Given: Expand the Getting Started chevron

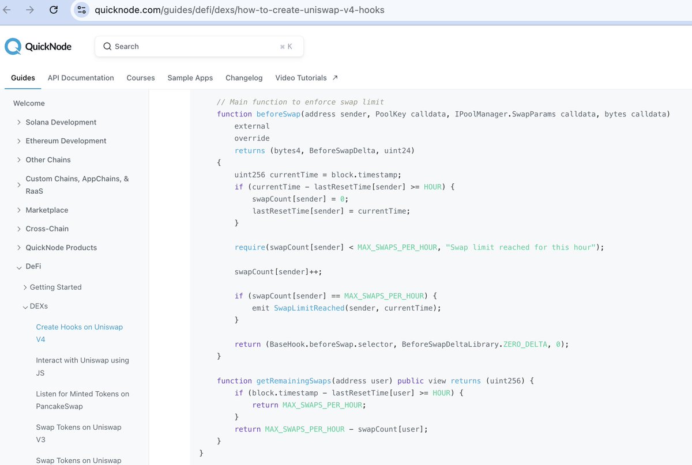Looking at the screenshot, I should click(25, 287).
